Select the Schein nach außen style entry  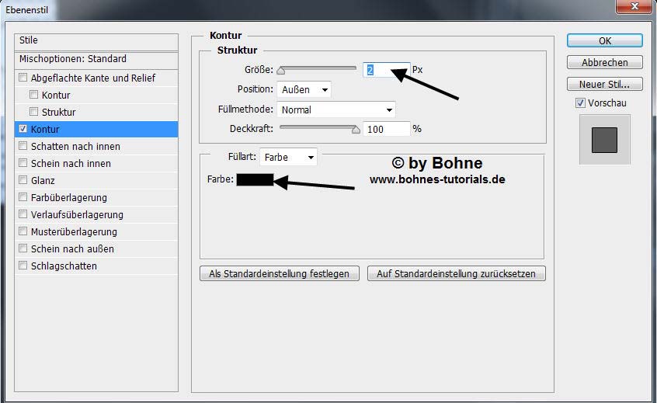coord(72,249)
